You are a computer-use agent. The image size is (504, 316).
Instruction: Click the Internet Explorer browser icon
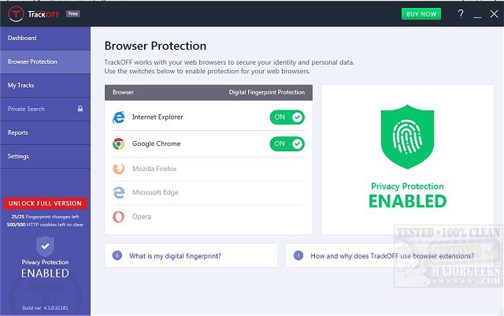(119, 117)
